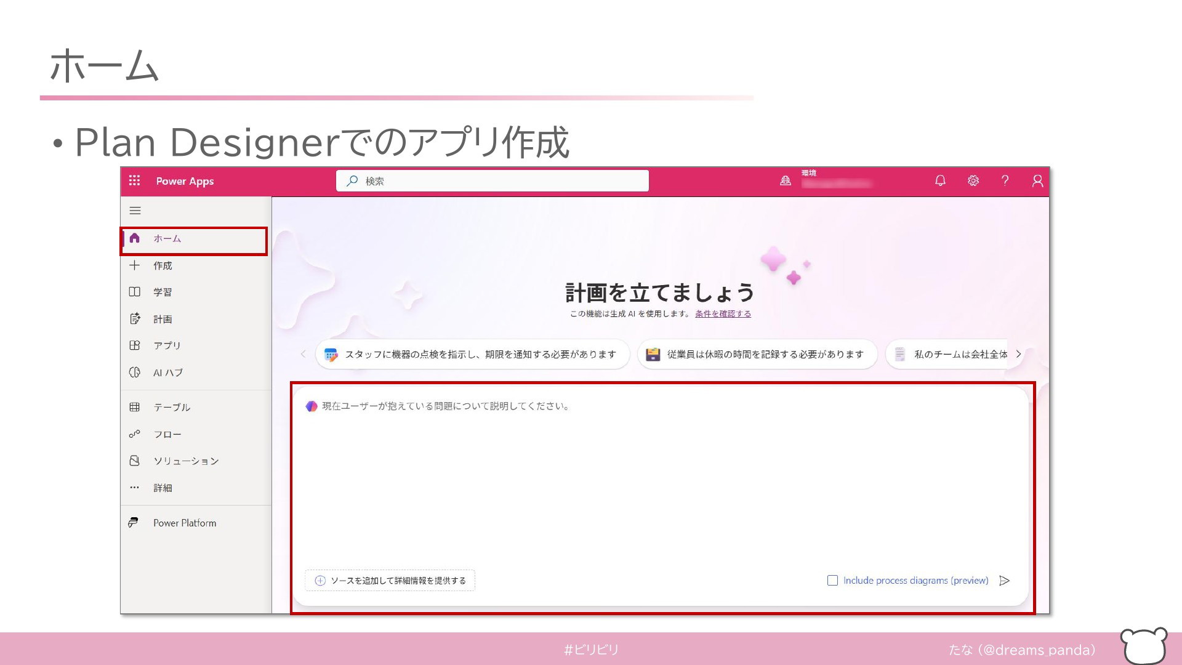Select AI ハブ in the sidebar
Screen dimensions: 1182x665
tap(196, 373)
